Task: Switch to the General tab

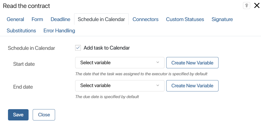Action: pos(15,19)
